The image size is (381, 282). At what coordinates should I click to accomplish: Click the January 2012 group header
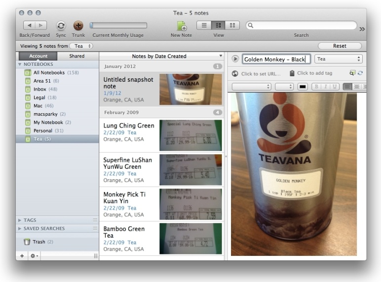161,66
